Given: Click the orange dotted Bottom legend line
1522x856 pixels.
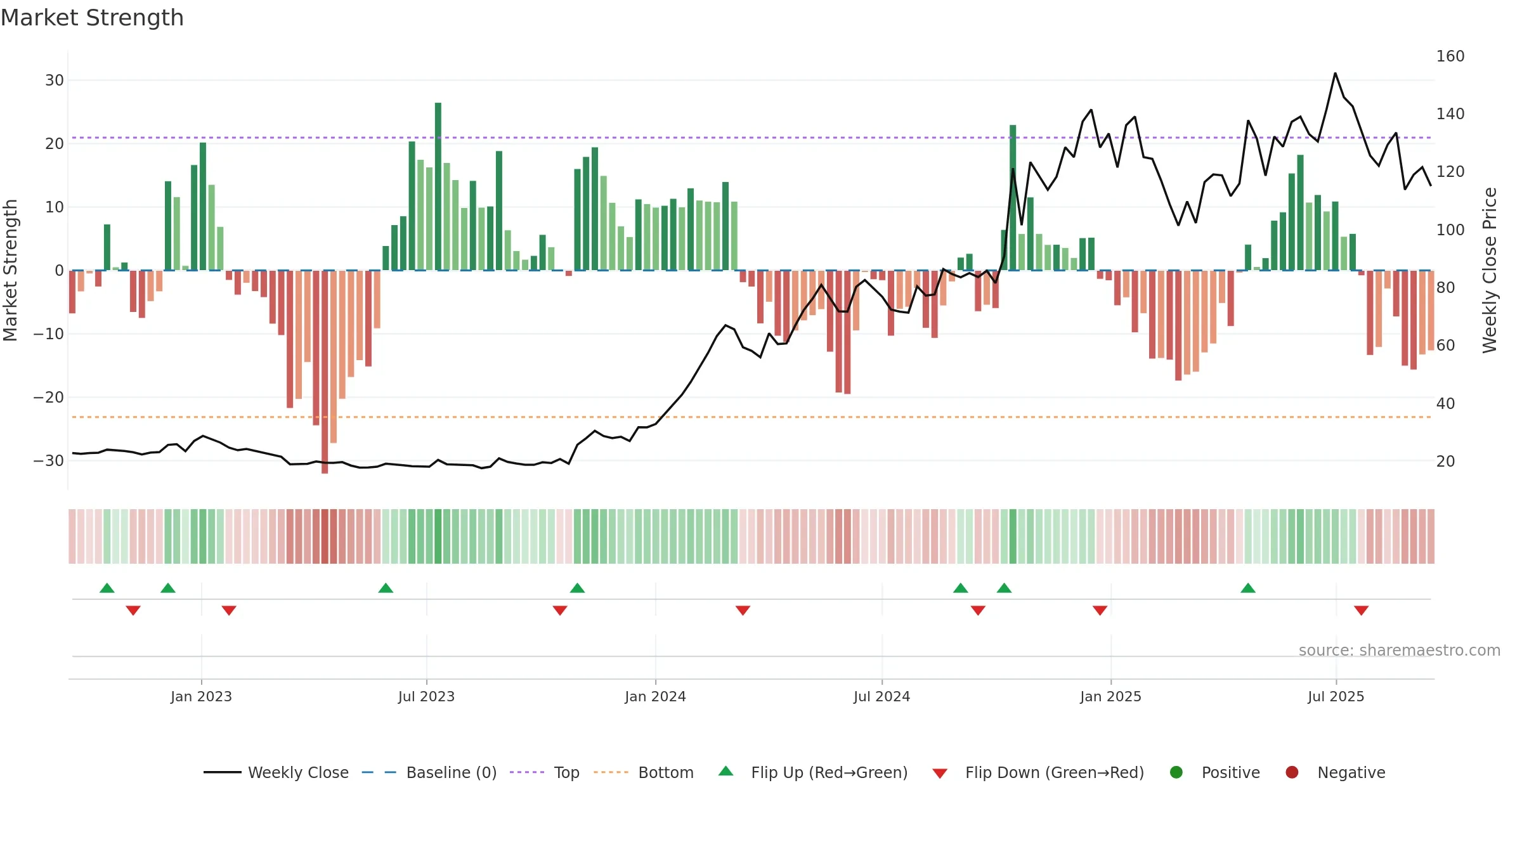Looking at the screenshot, I should pyautogui.click(x=611, y=772).
